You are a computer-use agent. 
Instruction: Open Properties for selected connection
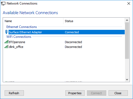pyautogui.click(x=75, y=93)
